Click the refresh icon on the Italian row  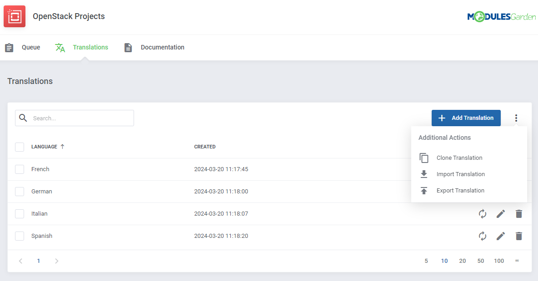tap(483, 213)
